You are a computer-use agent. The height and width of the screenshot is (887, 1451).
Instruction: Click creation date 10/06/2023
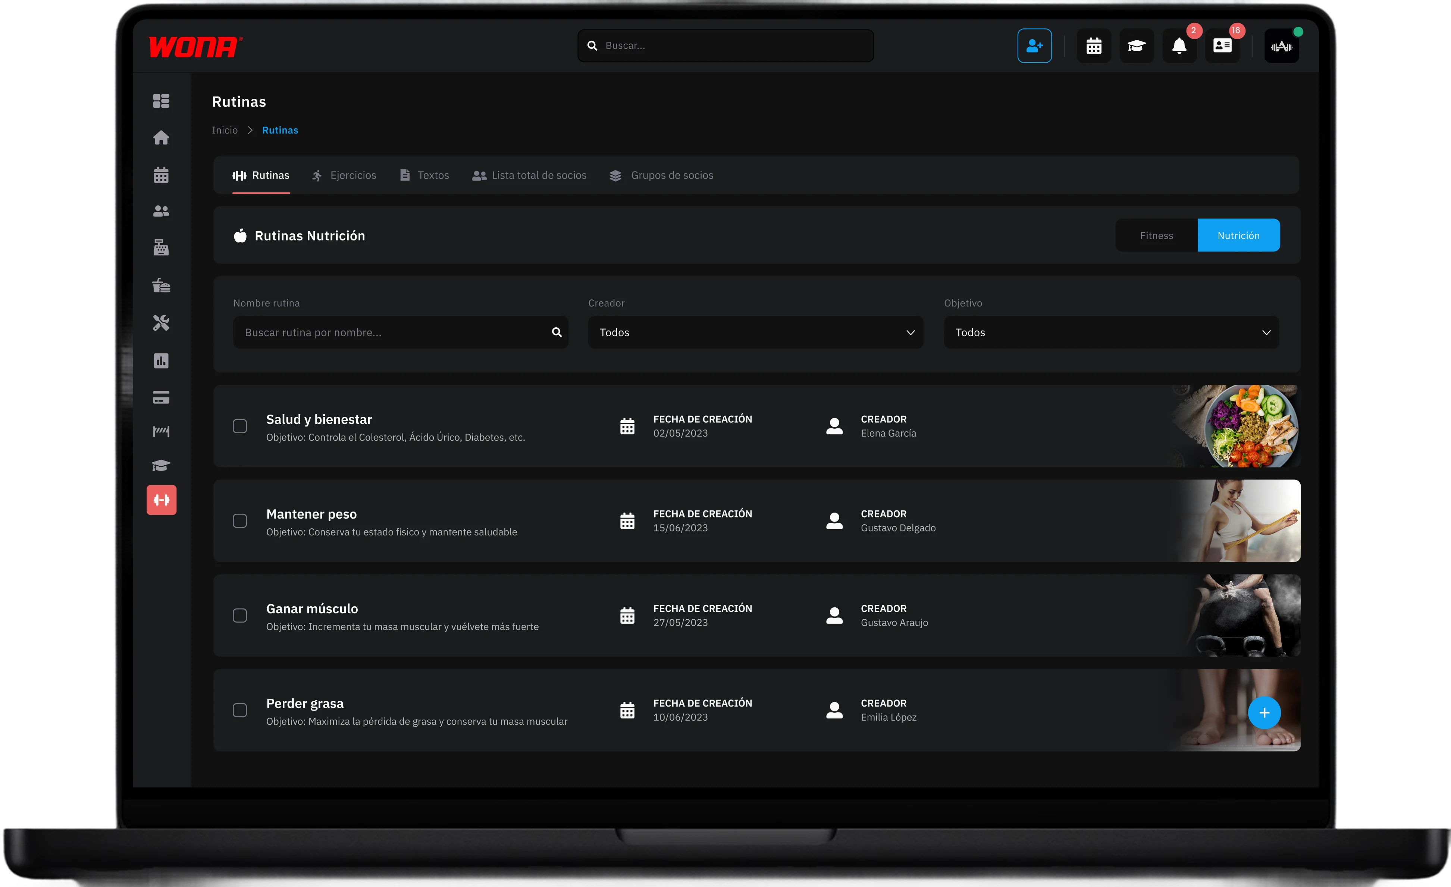click(x=680, y=717)
